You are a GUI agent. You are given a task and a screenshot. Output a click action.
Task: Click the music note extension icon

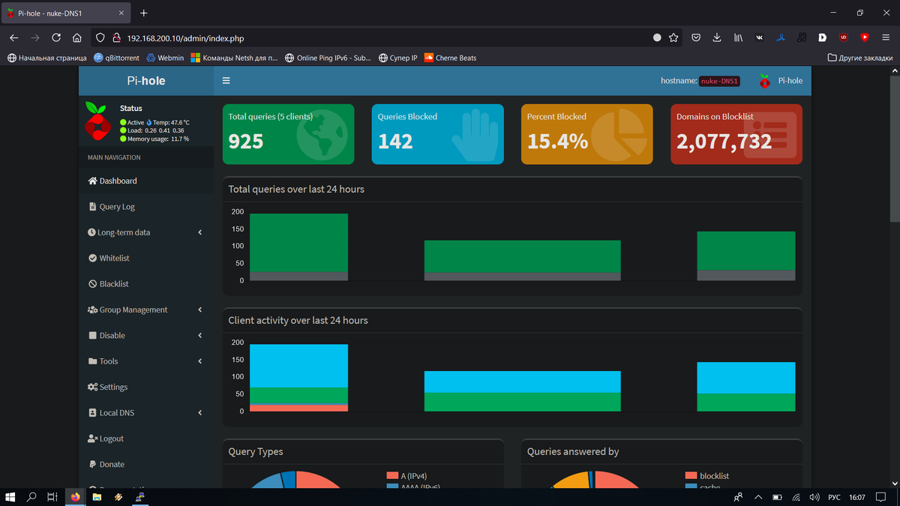coord(802,37)
